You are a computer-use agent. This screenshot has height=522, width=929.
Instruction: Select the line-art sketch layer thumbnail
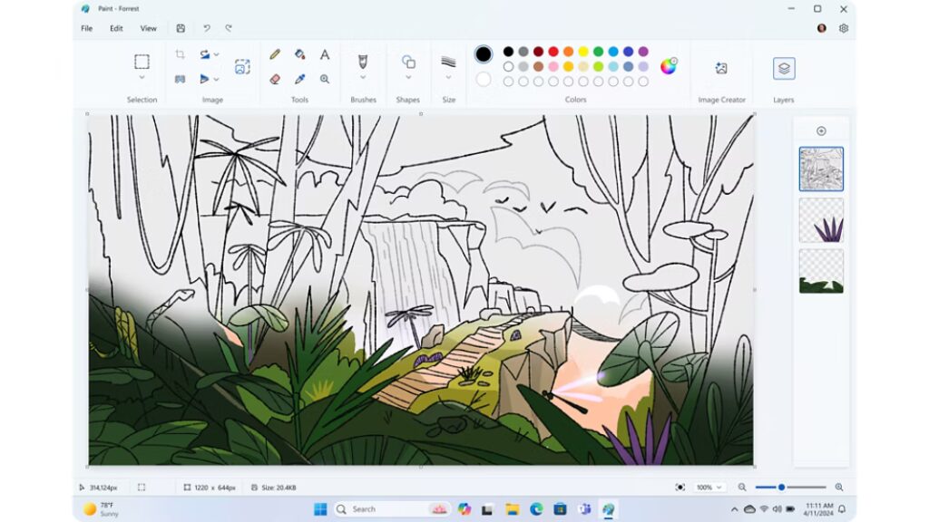(821, 169)
